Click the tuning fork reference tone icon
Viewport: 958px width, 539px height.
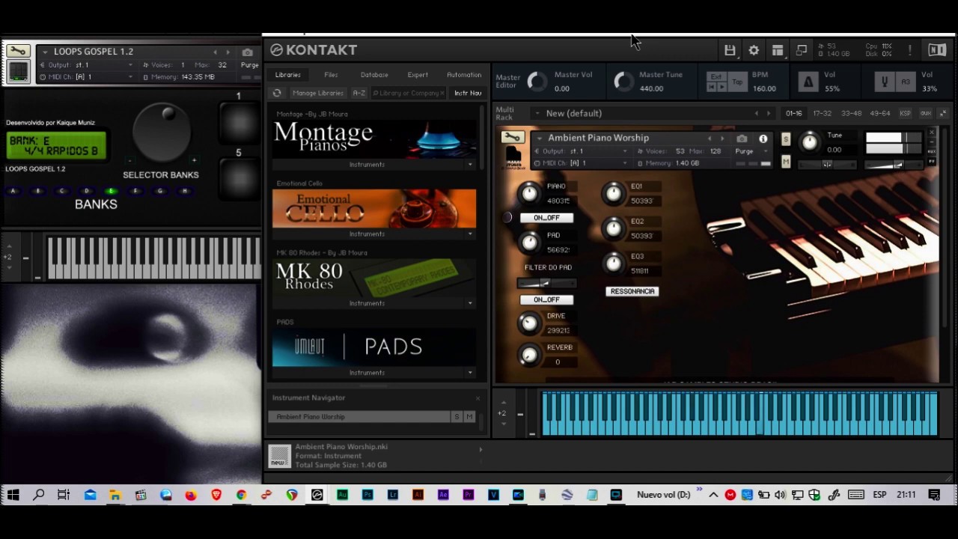coord(884,82)
